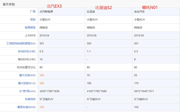The image size is (180, 112).
Task: Select the 比亚迪 manufacturer cell
Action: pos(91,12)
